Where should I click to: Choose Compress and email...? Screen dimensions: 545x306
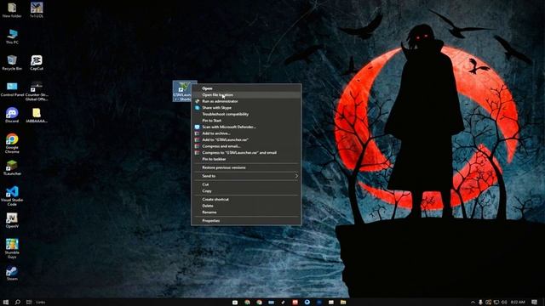pos(246,146)
